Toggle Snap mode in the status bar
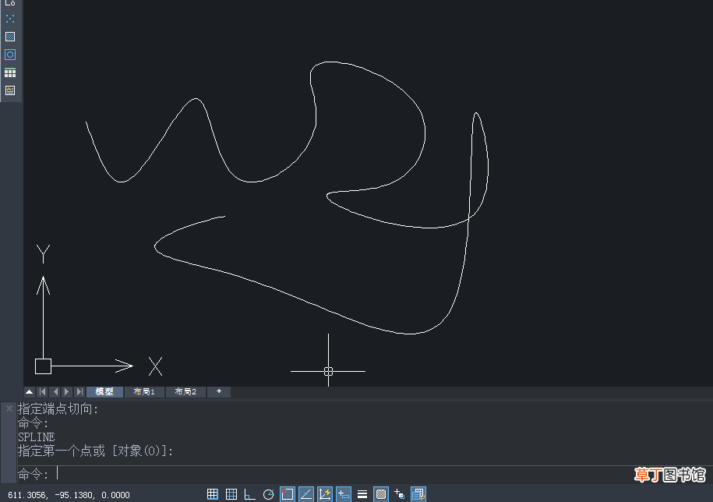Image resolution: width=713 pixels, height=502 pixels. pyautogui.click(x=213, y=494)
